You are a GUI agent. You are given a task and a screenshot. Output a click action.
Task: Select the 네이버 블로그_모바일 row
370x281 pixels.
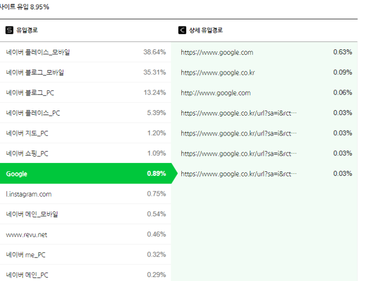(x=86, y=72)
